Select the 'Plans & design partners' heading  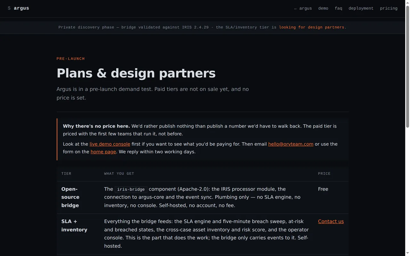pyautogui.click(x=136, y=73)
